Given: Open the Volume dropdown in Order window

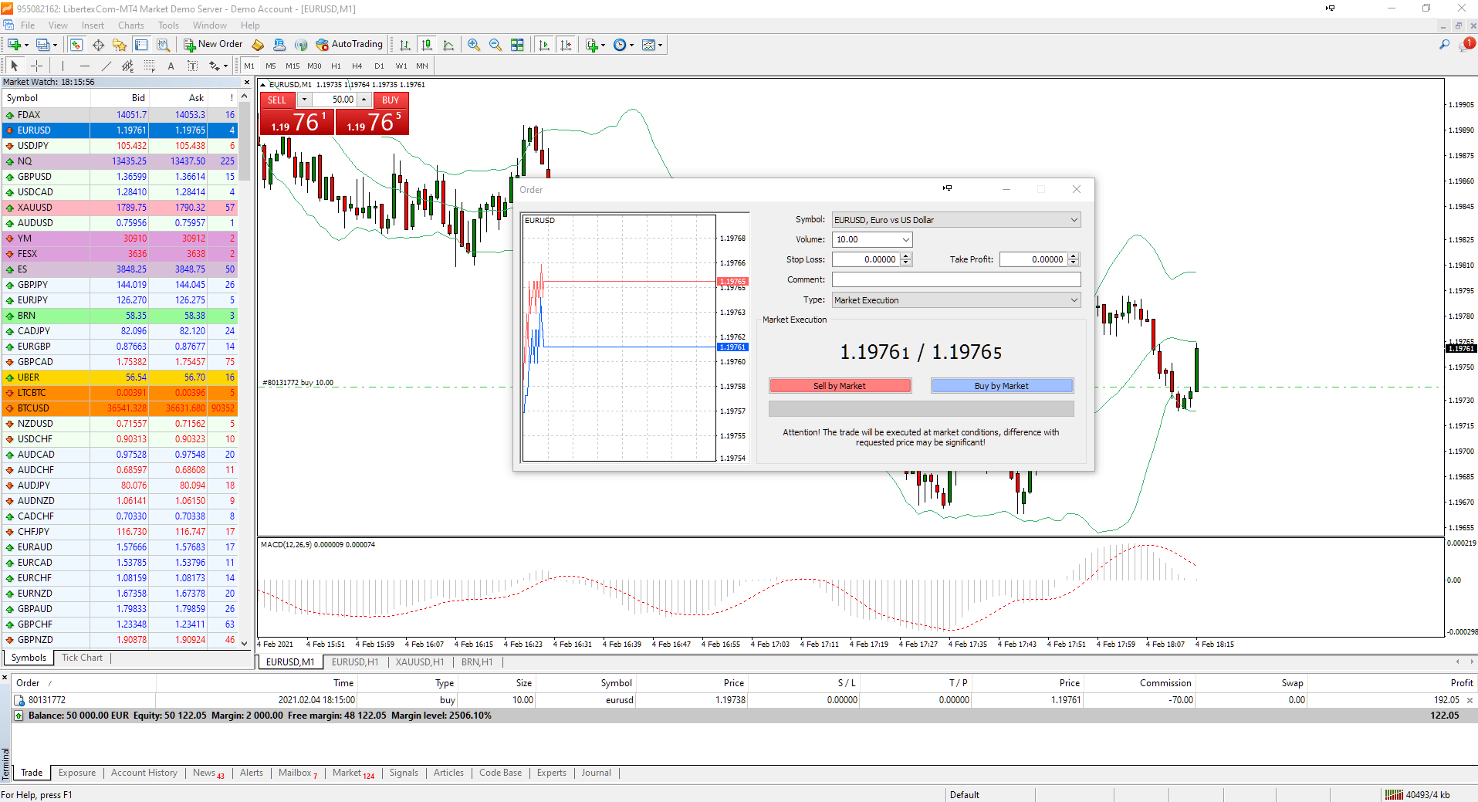Looking at the screenshot, I should click(x=905, y=239).
